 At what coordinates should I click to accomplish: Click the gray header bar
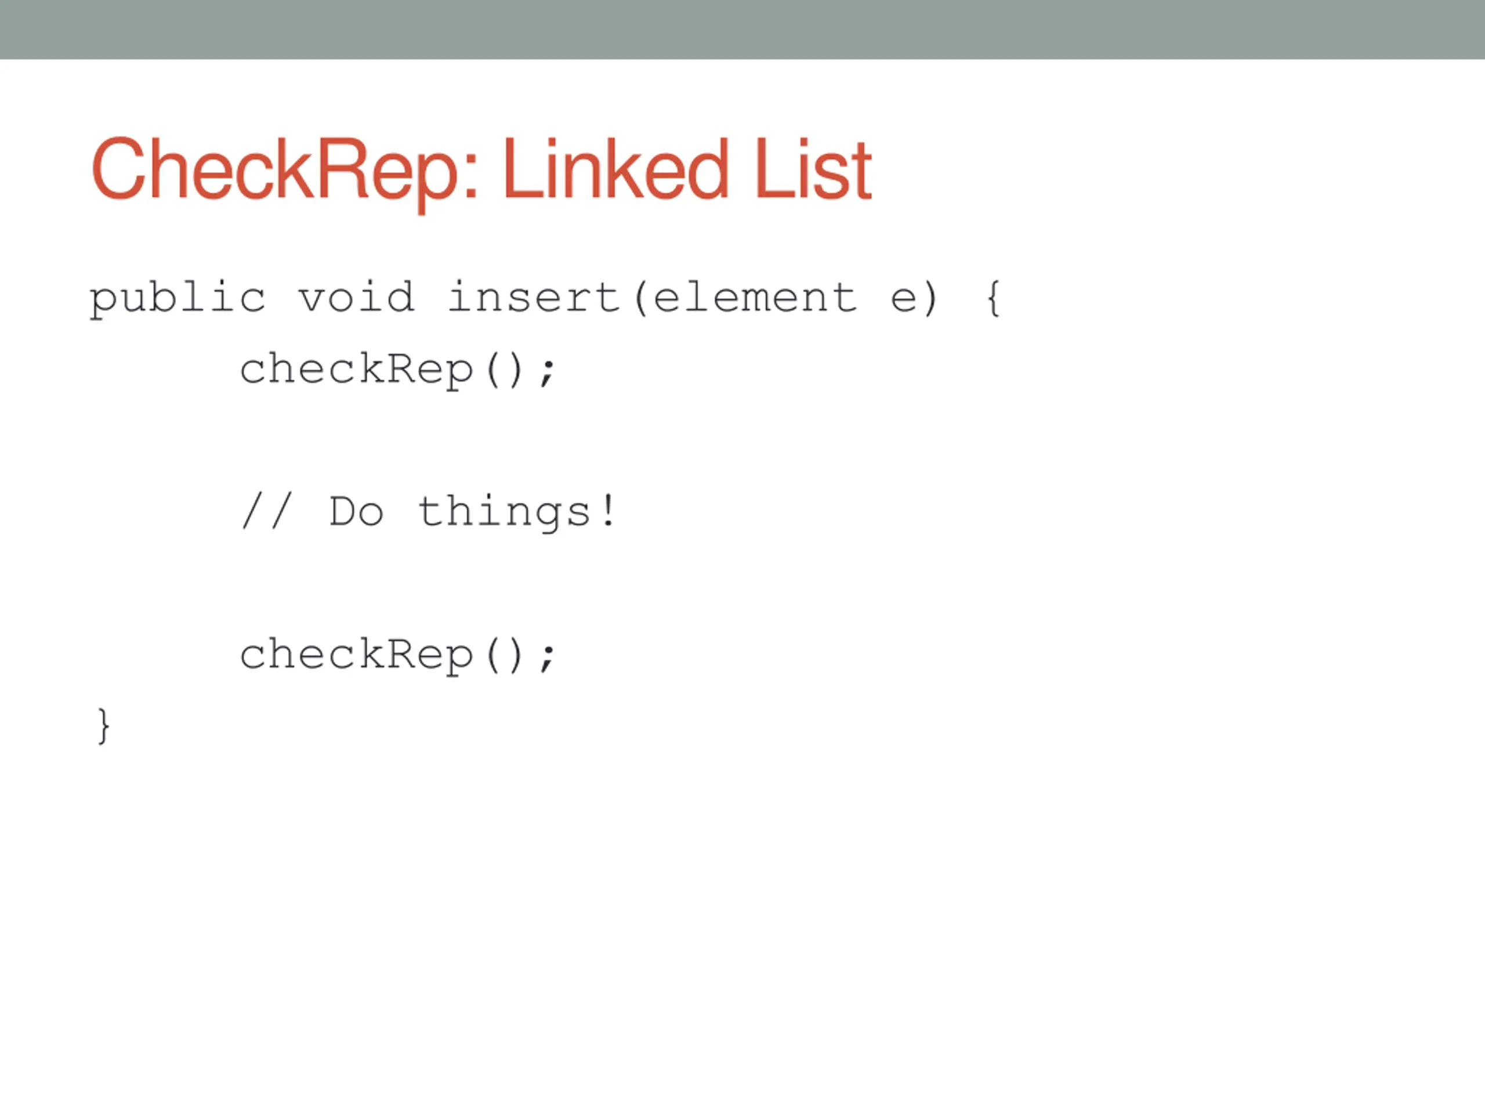tap(742, 30)
